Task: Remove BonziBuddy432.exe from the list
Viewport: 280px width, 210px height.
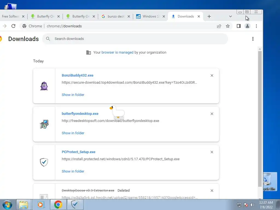Action: (212, 75)
